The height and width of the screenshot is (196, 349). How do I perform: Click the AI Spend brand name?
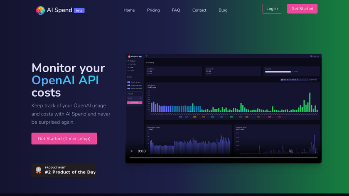[x=59, y=10]
